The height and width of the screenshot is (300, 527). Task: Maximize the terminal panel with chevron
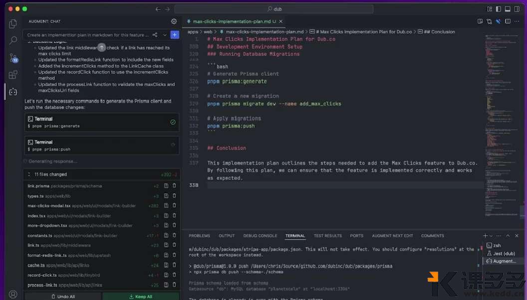point(508,236)
